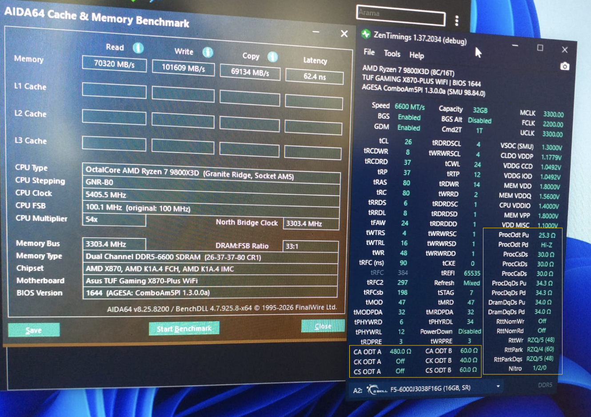This screenshot has height=417, width=591.
Task: Click the Write info icon in AIDA64
Action: [208, 52]
